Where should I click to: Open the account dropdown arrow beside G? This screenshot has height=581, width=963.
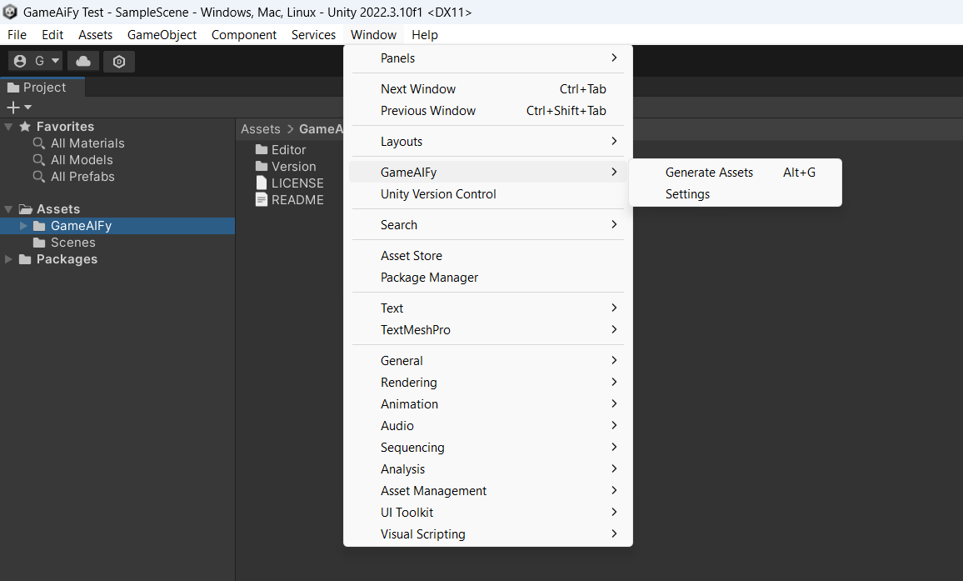point(55,61)
